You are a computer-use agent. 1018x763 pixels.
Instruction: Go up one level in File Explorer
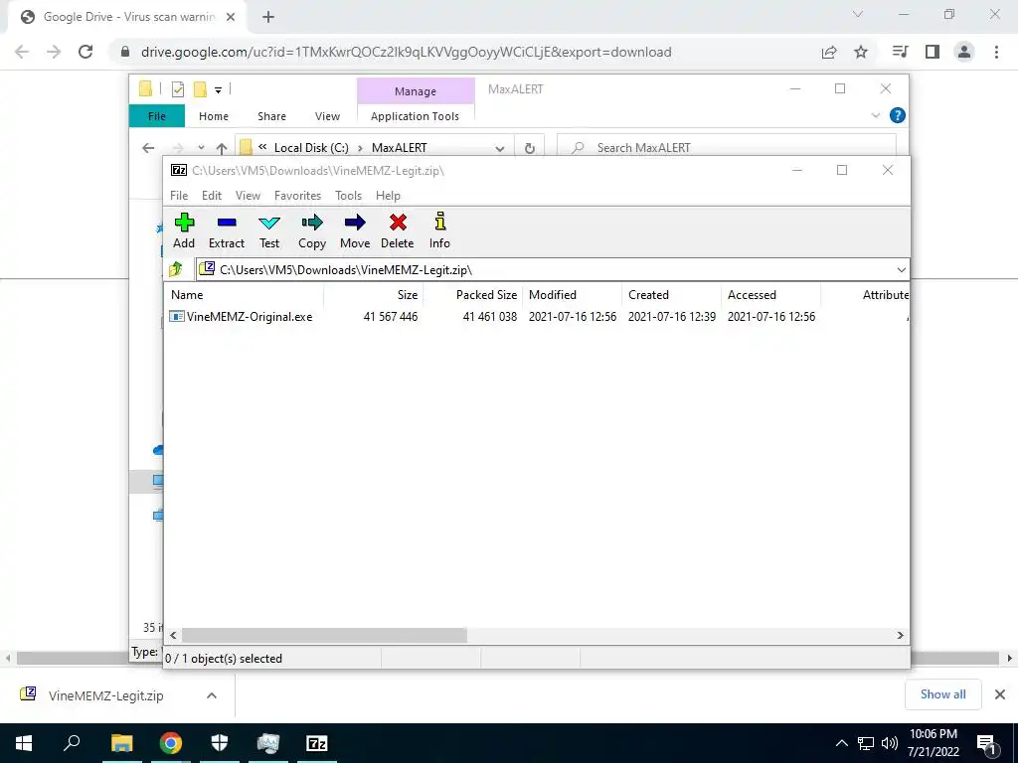(222, 148)
